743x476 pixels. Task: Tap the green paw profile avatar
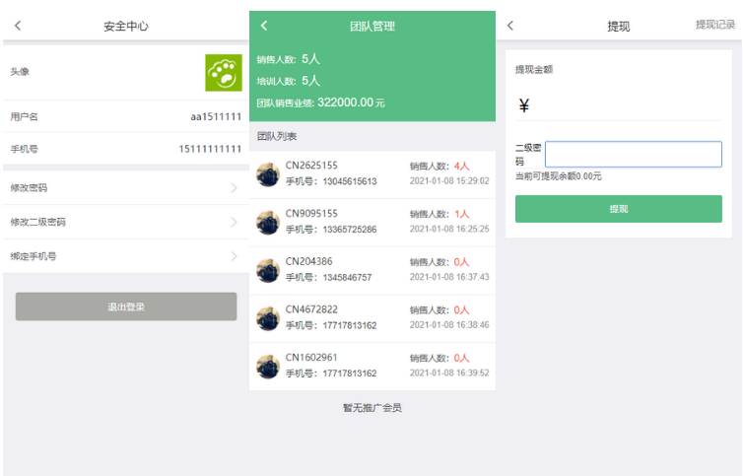[x=224, y=73]
